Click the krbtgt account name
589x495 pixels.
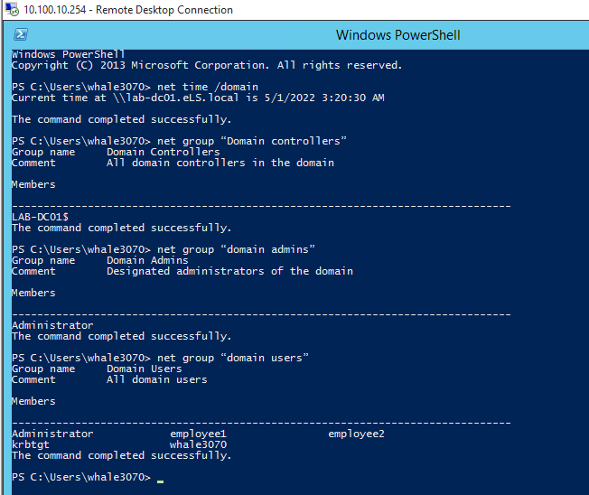tap(31, 444)
